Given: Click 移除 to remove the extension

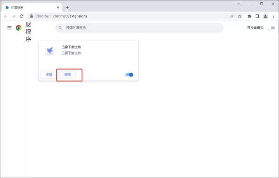Looking at the screenshot, I should [x=67, y=75].
